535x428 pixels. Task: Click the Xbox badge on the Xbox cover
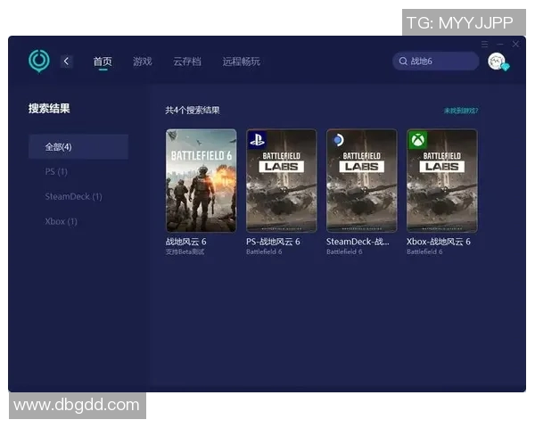point(417,140)
